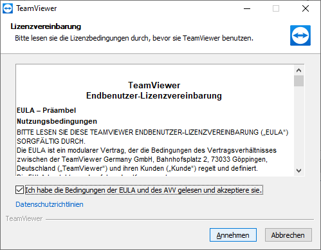Click the 'Nutzungsbedingungen' heading

[57, 121]
